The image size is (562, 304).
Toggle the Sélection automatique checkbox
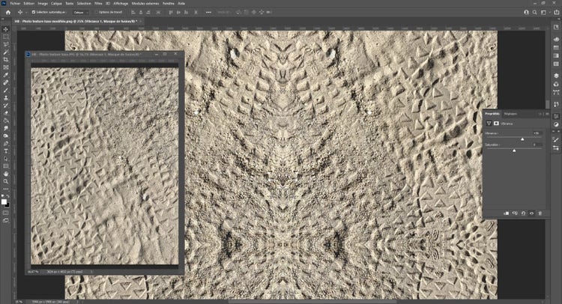click(x=34, y=12)
